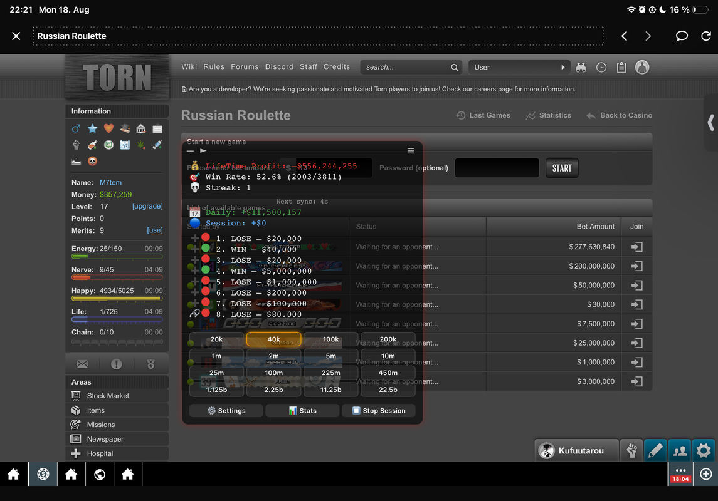
Task: Open the M7tem profile name link
Action: 110,182
